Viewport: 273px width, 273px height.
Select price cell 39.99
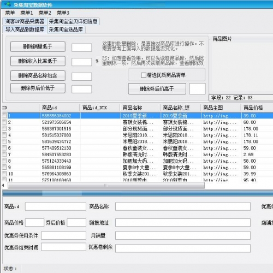pos(250,174)
